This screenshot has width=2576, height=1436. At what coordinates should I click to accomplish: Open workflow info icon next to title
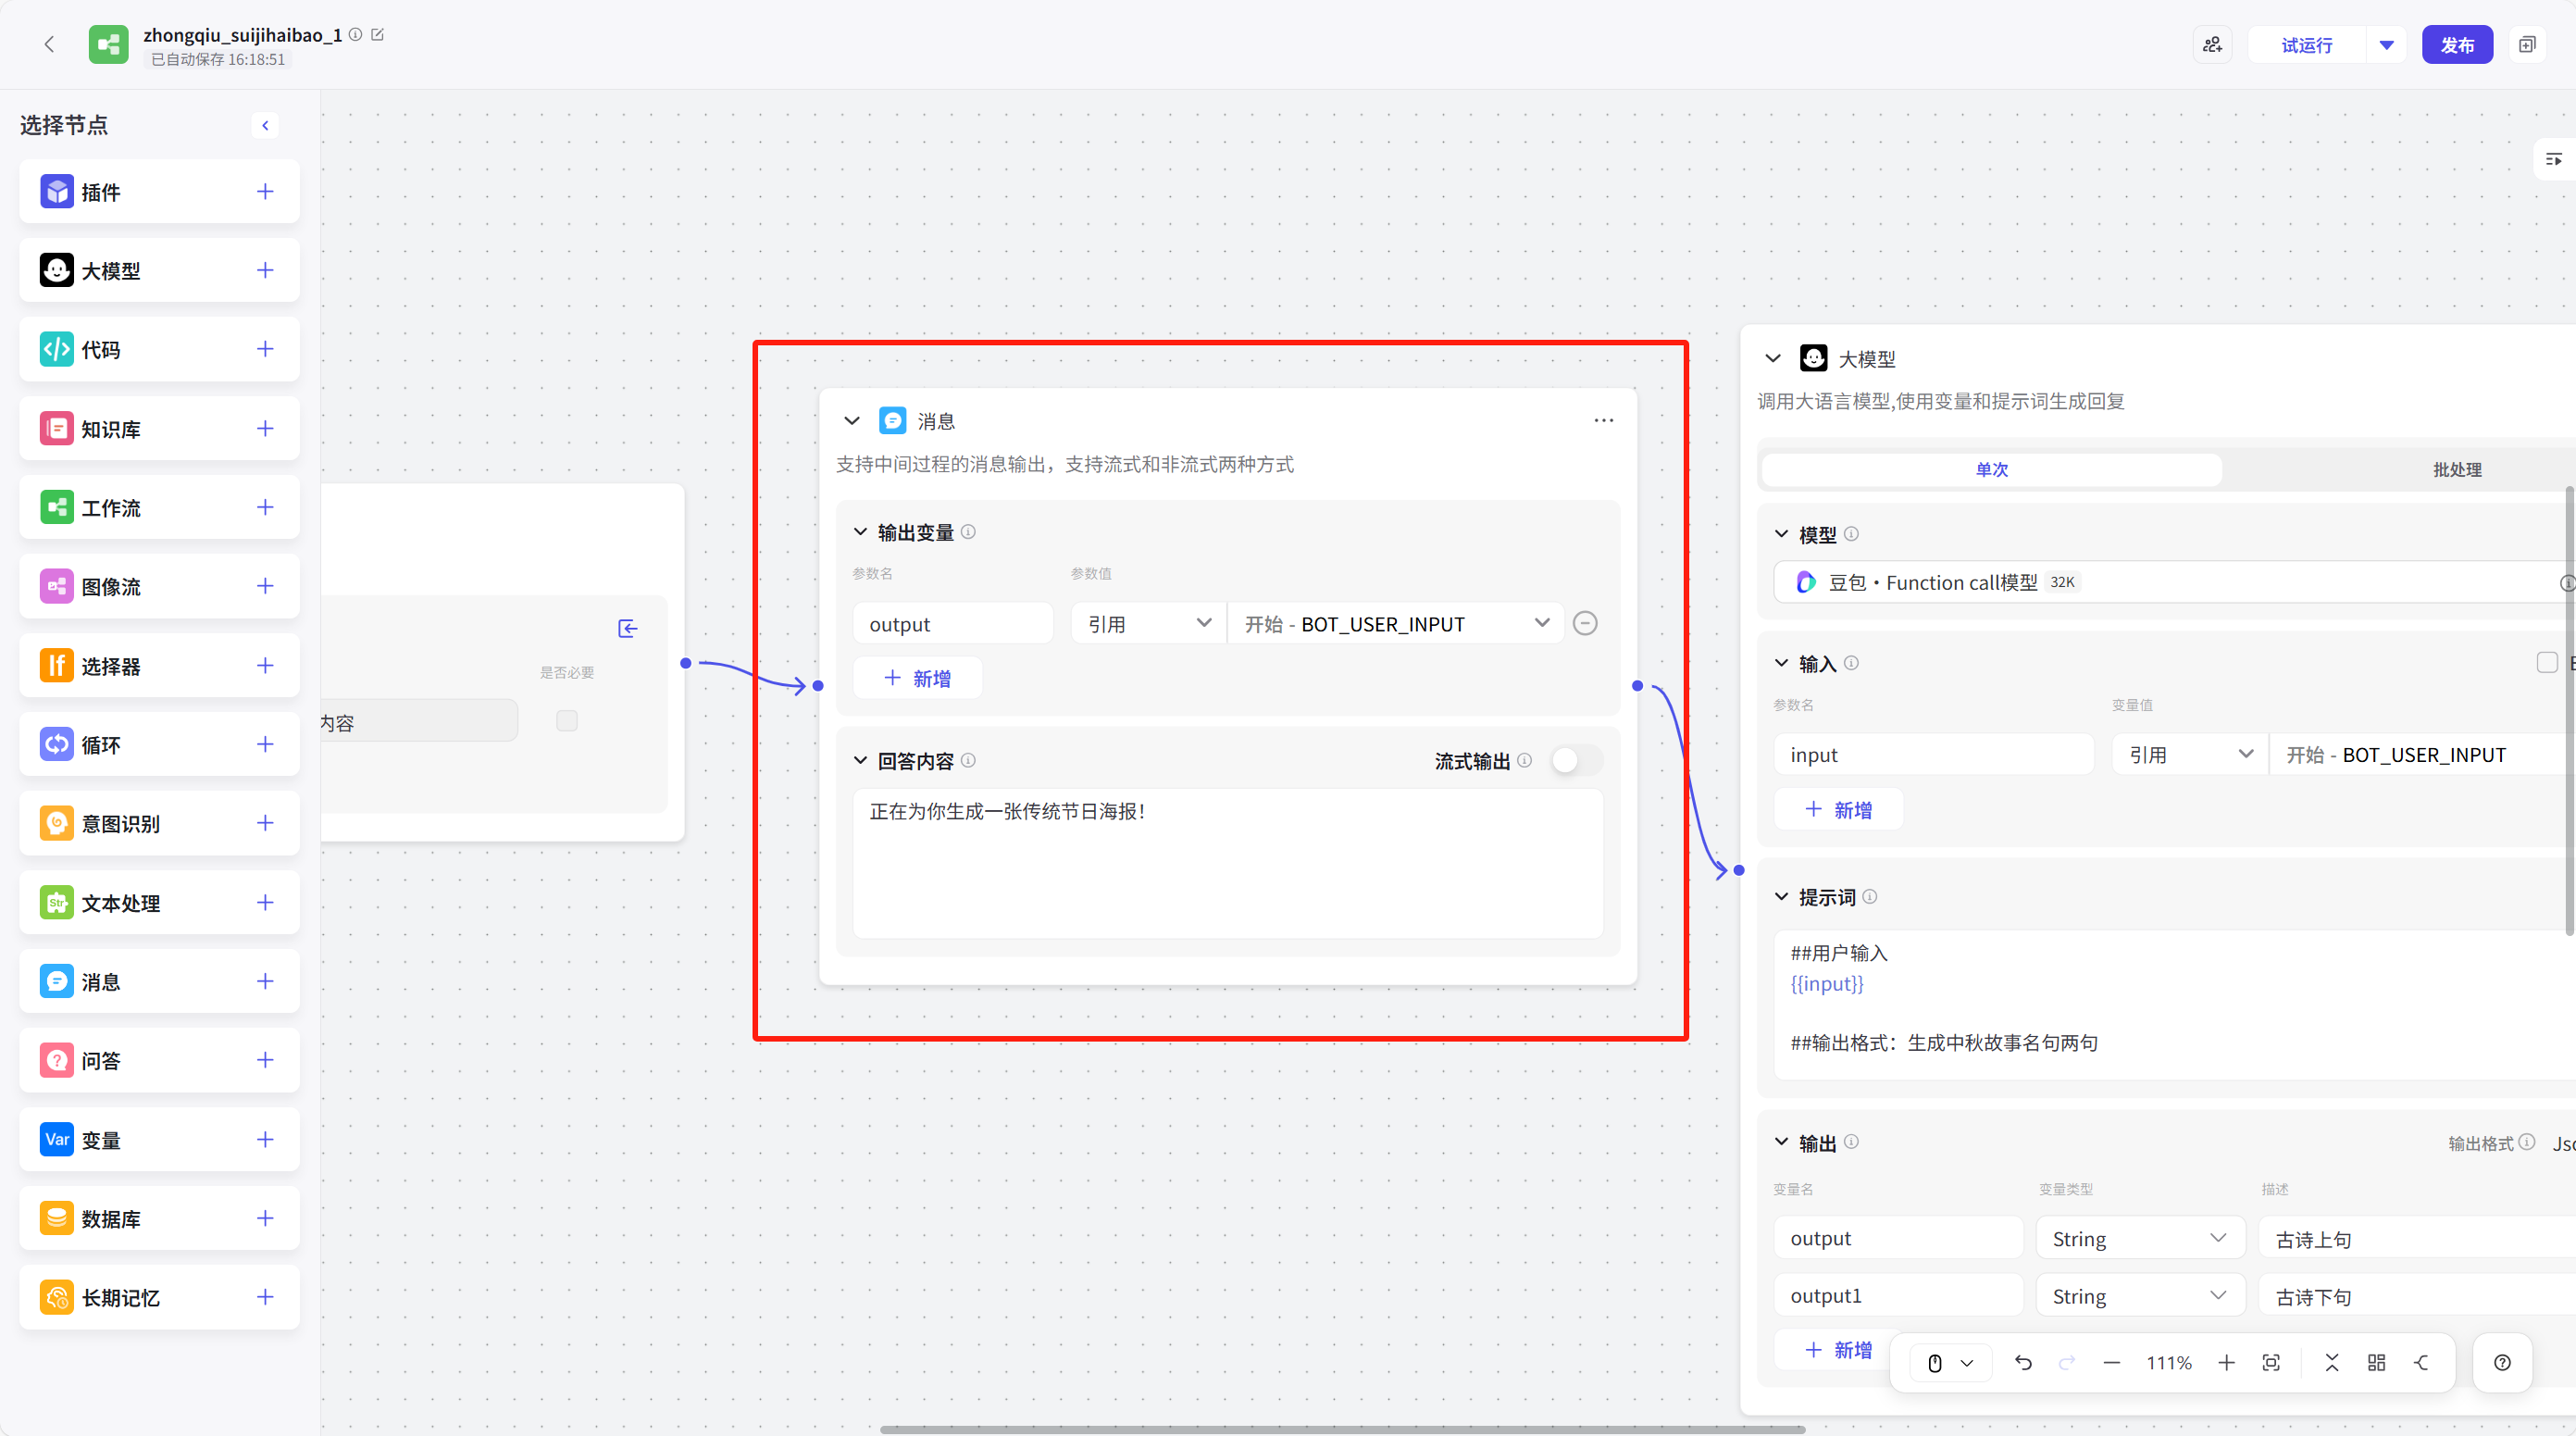point(355,35)
